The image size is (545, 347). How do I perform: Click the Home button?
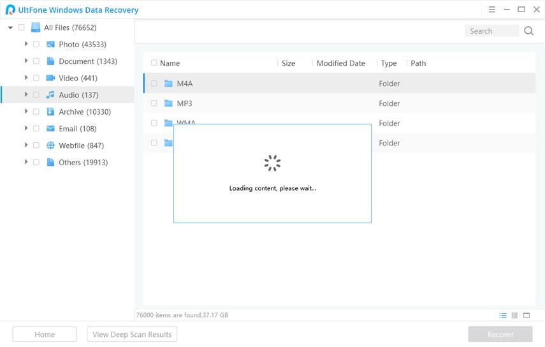tap(45, 334)
